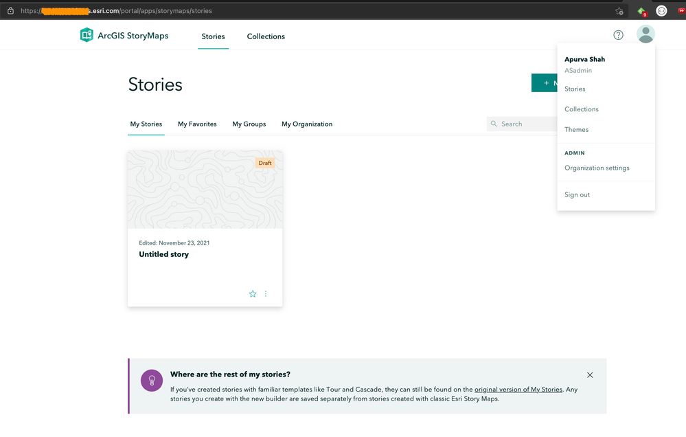
Task: Favorite the Untitled story with star icon
Action: pos(253,293)
